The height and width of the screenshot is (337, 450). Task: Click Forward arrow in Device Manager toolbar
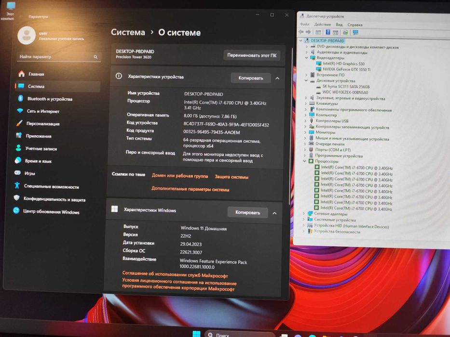pyautogui.click(x=308, y=32)
